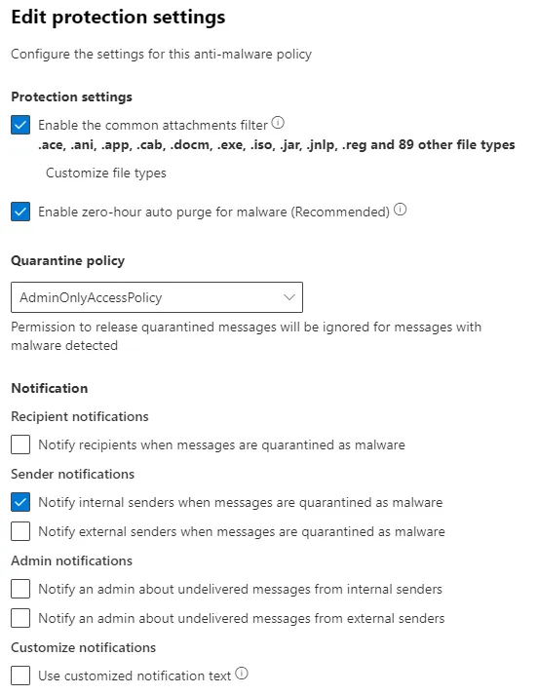The height and width of the screenshot is (695, 538).
Task: Click the Use customized notification text label
Action: (x=134, y=676)
